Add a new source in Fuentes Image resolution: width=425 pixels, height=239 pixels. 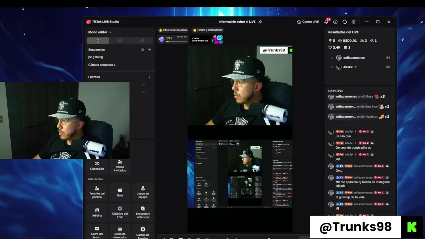coord(150,77)
